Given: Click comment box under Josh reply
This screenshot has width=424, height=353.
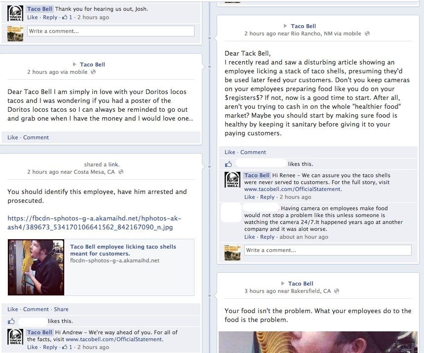Looking at the screenshot, I should tap(111, 31).
